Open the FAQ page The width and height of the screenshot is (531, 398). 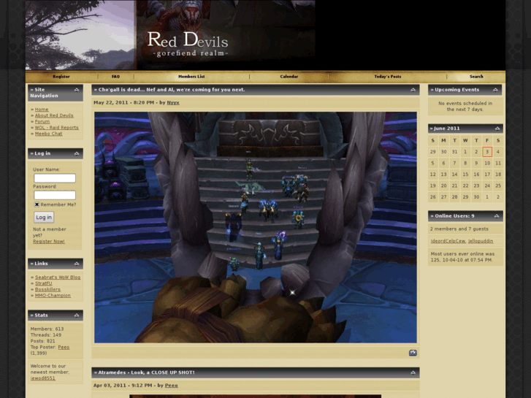pyautogui.click(x=116, y=77)
